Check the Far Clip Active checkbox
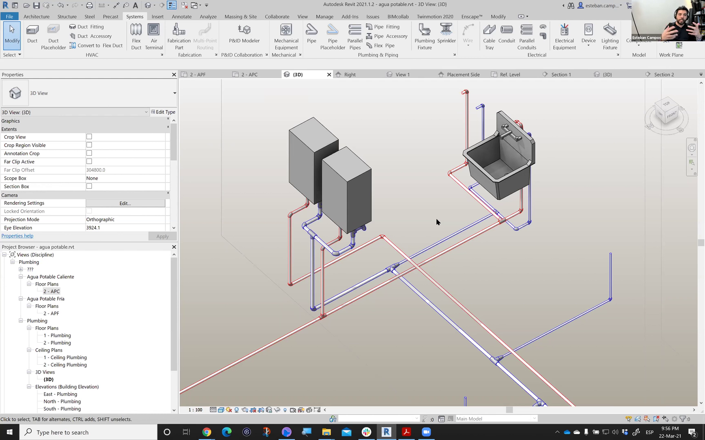The image size is (705, 440). coord(89,161)
